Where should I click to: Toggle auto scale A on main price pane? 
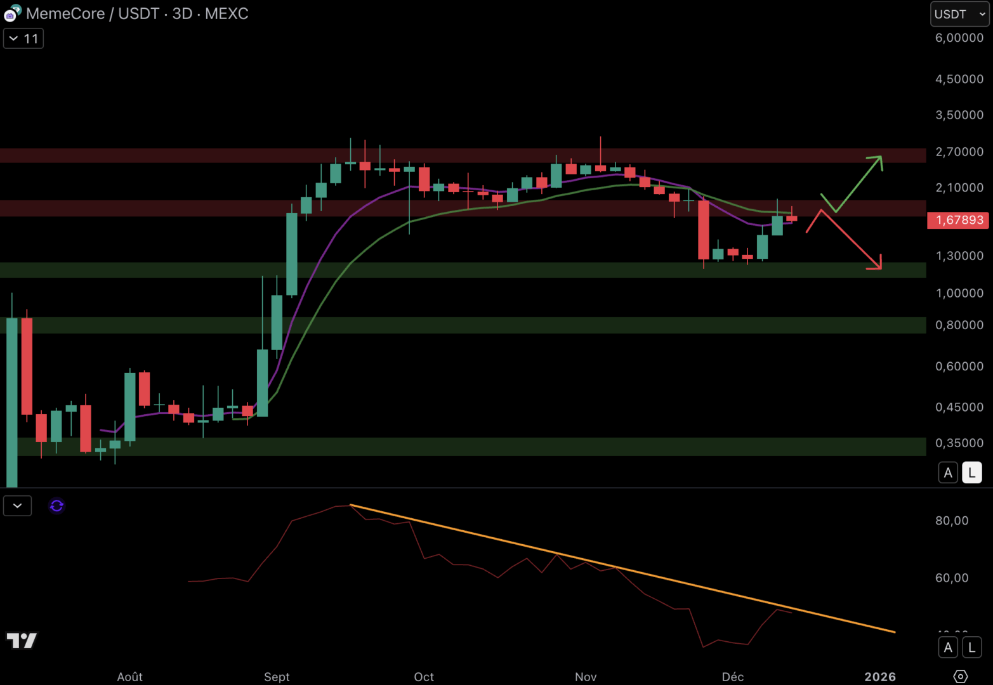tap(948, 473)
